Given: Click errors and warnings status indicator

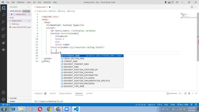Looking at the screenshot, I should (6, 105).
